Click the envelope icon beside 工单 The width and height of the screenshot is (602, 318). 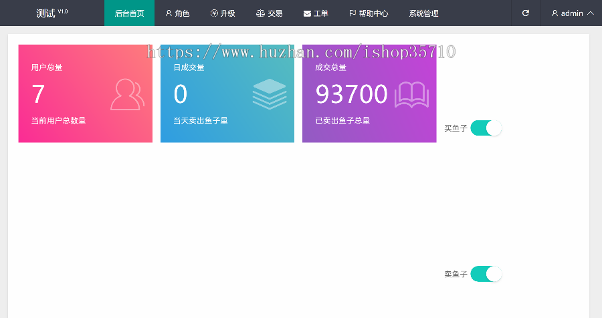pyautogui.click(x=307, y=14)
